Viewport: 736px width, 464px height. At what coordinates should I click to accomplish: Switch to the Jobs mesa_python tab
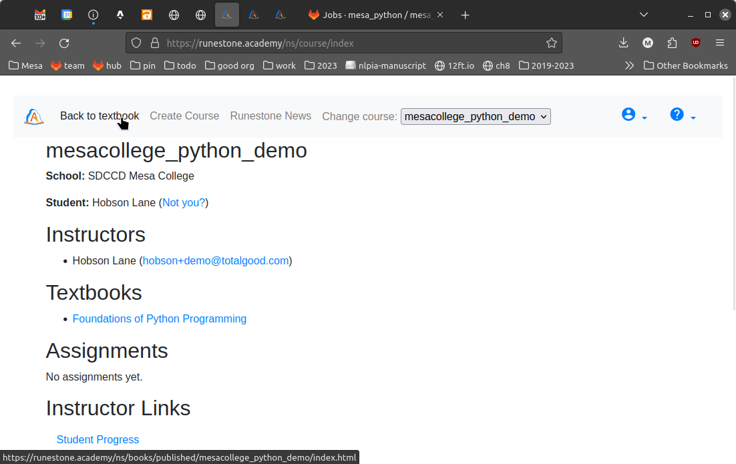(374, 15)
